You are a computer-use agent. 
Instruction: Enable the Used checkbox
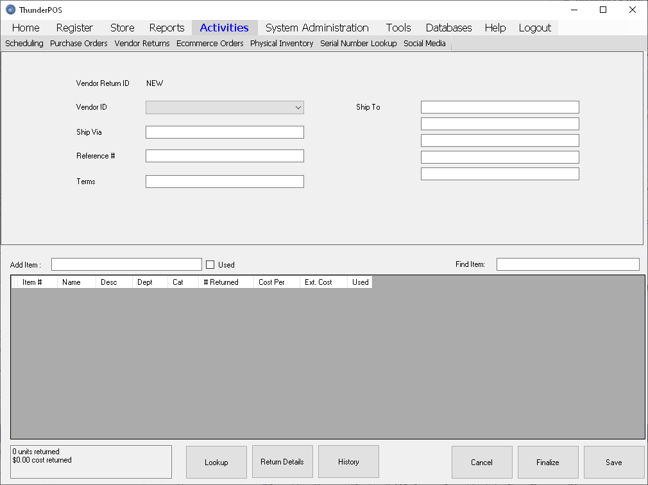point(210,264)
